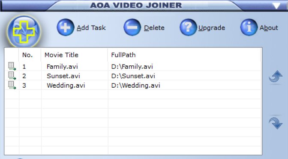Open the title bar dropdown triangle
The image size is (288, 159).
coord(276,6)
